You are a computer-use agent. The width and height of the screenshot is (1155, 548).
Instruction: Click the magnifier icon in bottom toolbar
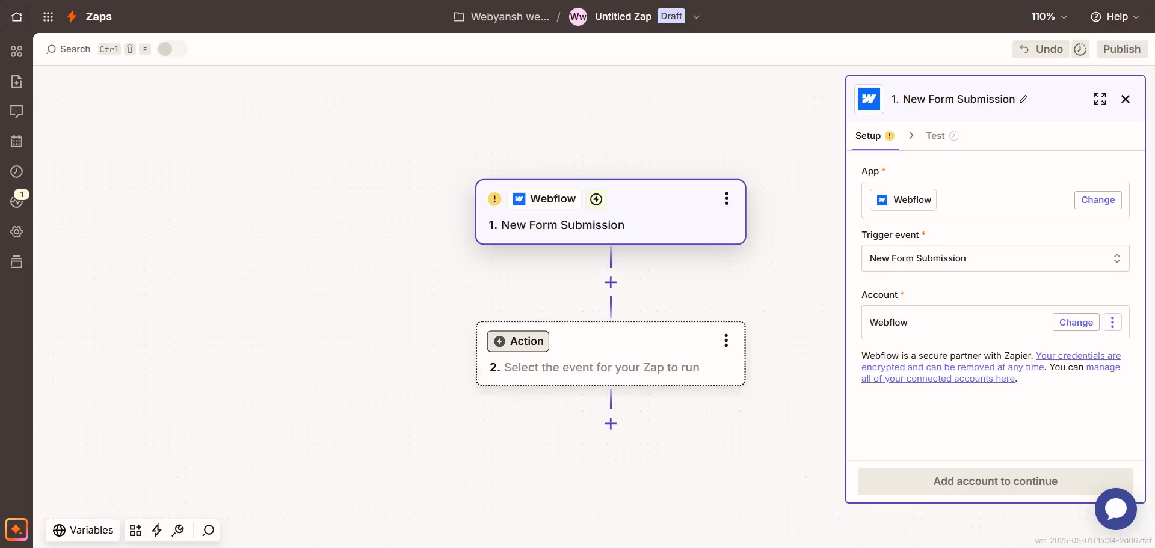click(x=208, y=530)
